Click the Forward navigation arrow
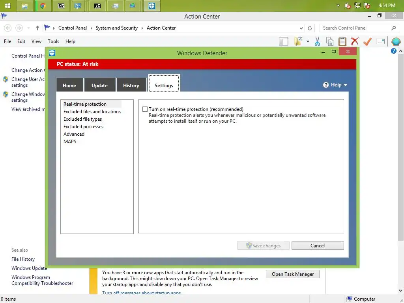Viewport: 404px width, 303px height. [x=19, y=28]
